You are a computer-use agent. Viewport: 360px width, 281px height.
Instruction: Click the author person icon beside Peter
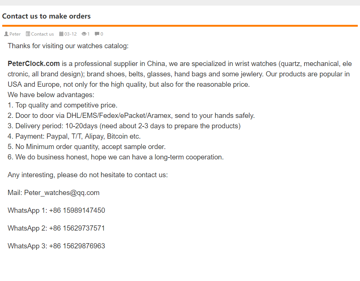[x=6, y=34]
